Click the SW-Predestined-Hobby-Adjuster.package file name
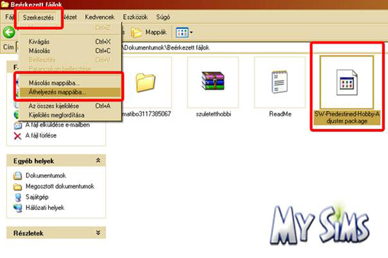 (347, 118)
